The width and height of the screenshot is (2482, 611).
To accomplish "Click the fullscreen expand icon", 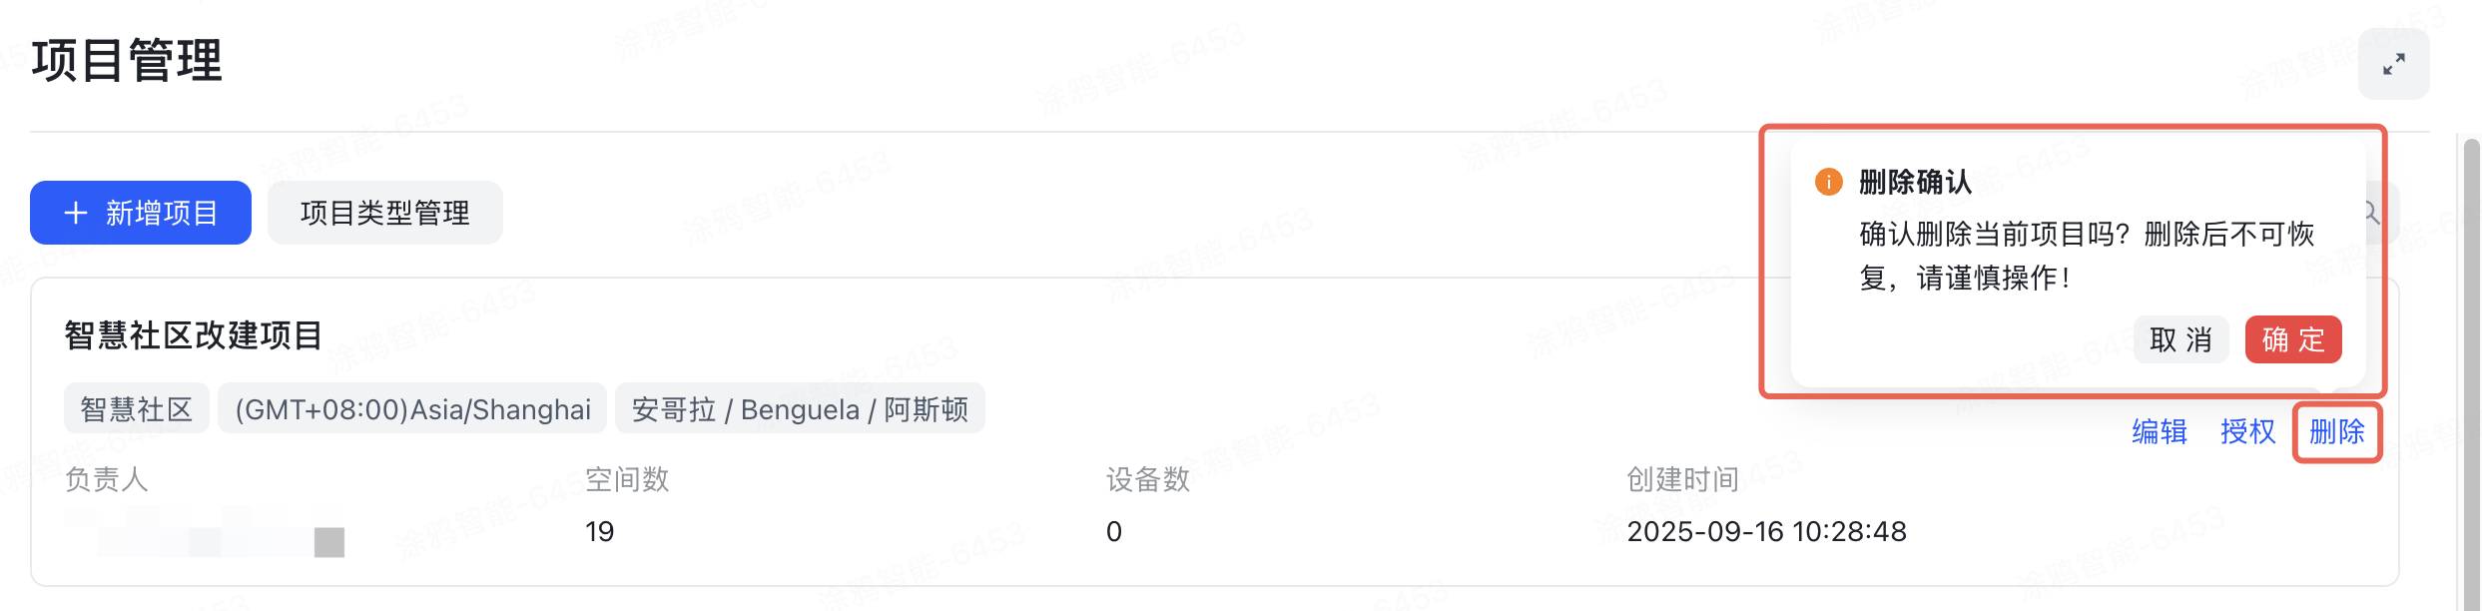I will click(x=2392, y=63).
